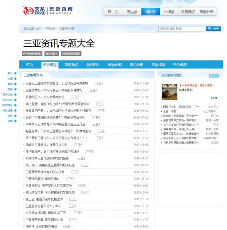Jump to 购物 in the side index
The width and height of the screenshot is (227, 230).
coord(10,89)
